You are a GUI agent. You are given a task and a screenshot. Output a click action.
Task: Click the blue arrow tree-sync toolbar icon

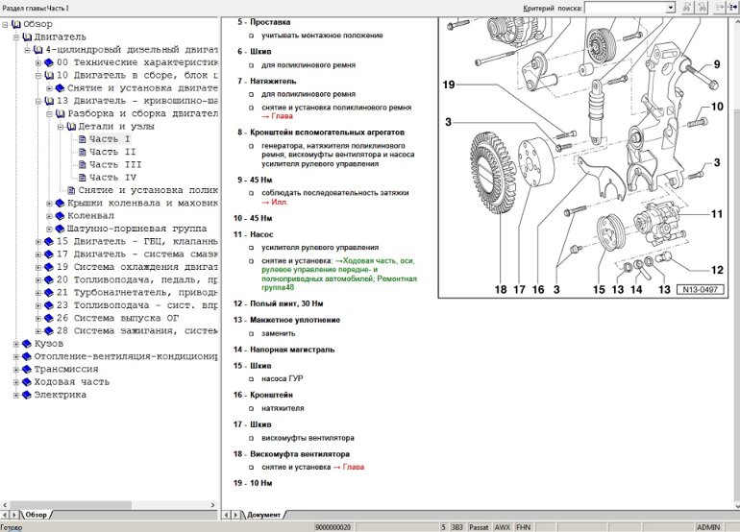[x=733, y=8]
